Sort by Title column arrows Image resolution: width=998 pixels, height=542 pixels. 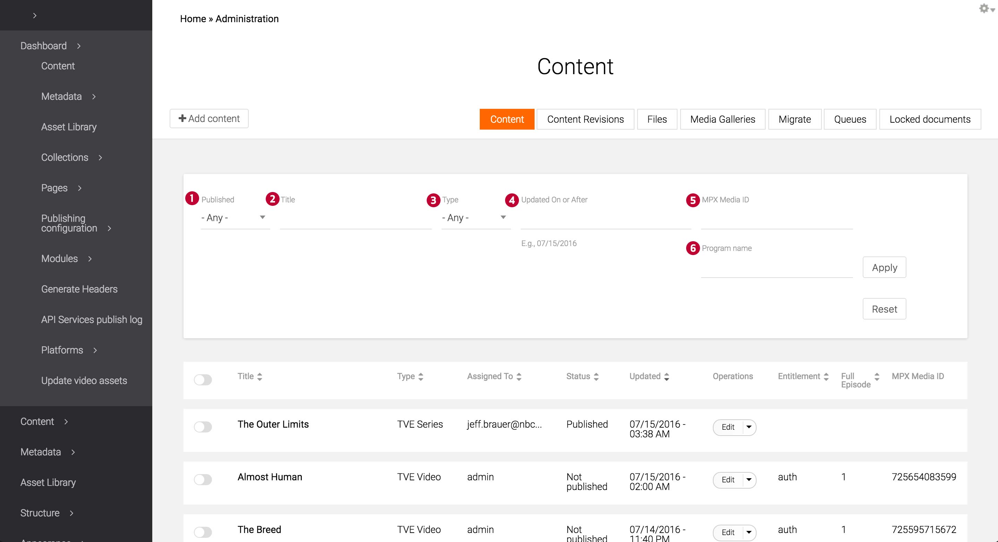(259, 377)
